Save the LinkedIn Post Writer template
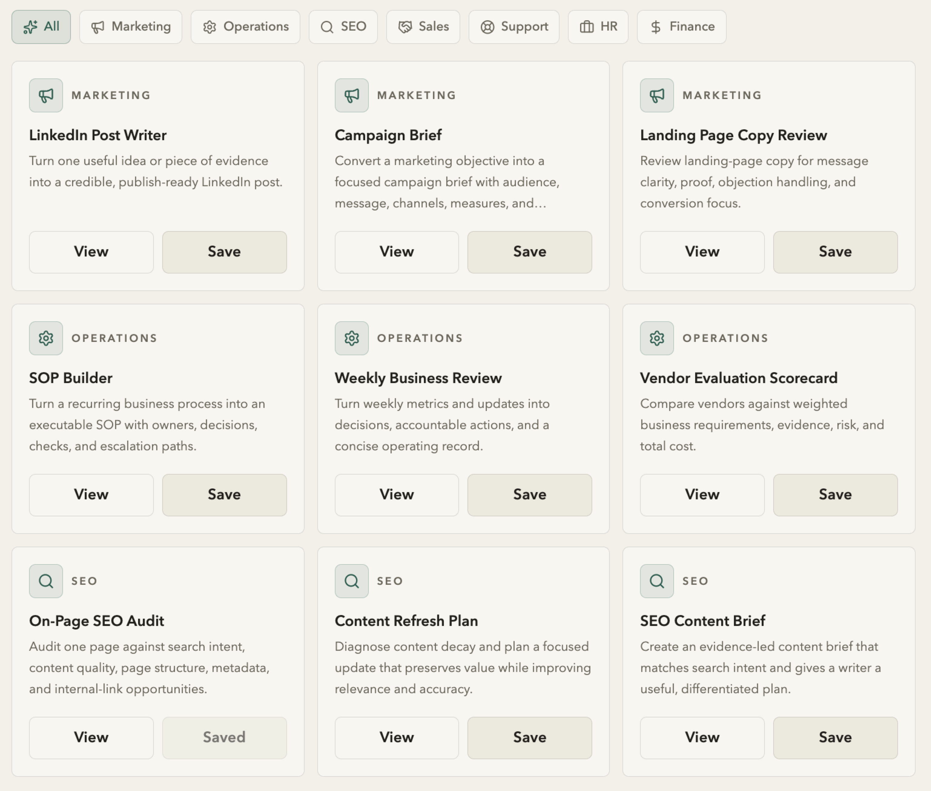This screenshot has width=931, height=791. 224,252
